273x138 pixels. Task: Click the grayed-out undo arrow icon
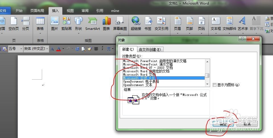(x=69, y=49)
